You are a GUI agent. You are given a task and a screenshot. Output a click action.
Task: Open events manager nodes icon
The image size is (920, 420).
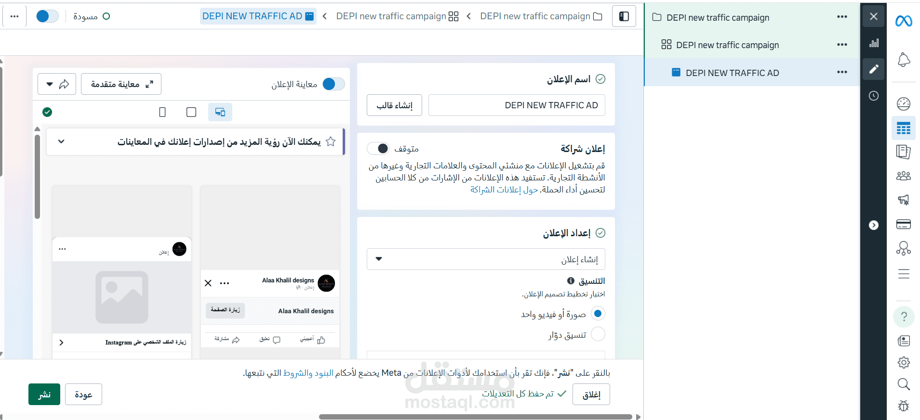(x=904, y=248)
